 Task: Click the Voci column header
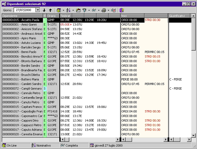(x=133, y=16)
